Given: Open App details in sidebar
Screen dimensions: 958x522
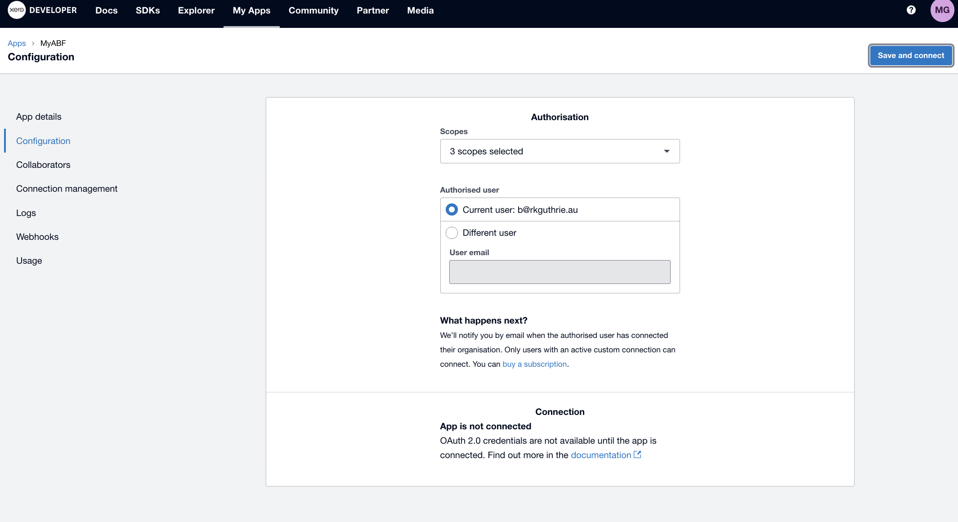Looking at the screenshot, I should pos(39,117).
